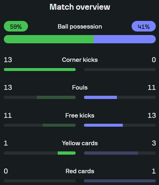Click the right team's Free kicks value 13
159x185 pixels.
(x=152, y=115)
